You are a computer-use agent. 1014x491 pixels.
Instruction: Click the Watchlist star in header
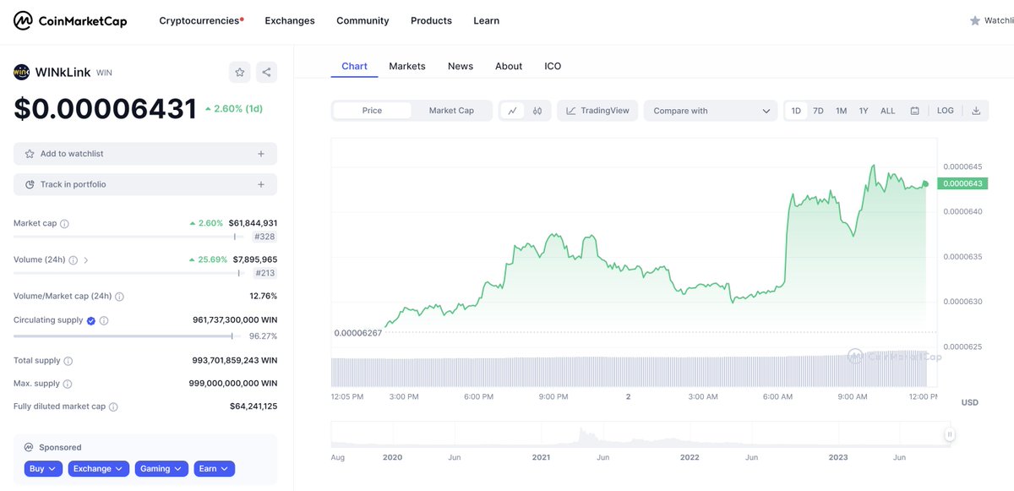975,20
